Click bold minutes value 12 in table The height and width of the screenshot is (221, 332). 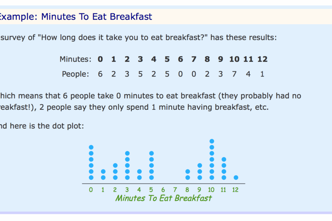tap(262, 59)
